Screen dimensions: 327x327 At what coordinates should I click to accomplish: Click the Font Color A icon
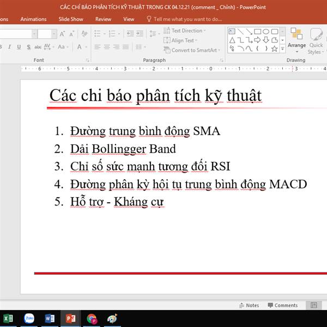[80, 47]
